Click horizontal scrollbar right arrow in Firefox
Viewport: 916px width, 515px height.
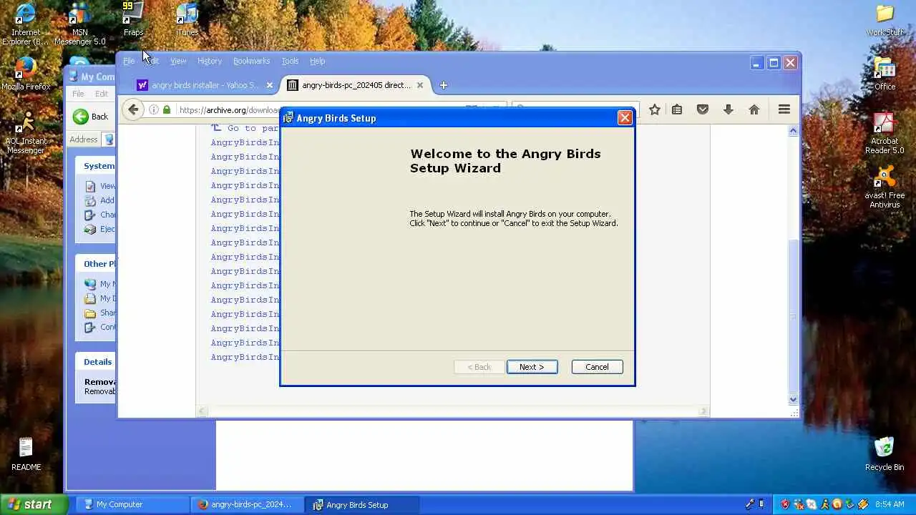704,411
